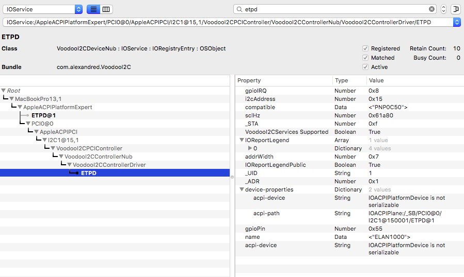This screenshot has height=277, width=464.
Task: Collapse the PCI0@0 tree node
Action: tap(28, 124)
